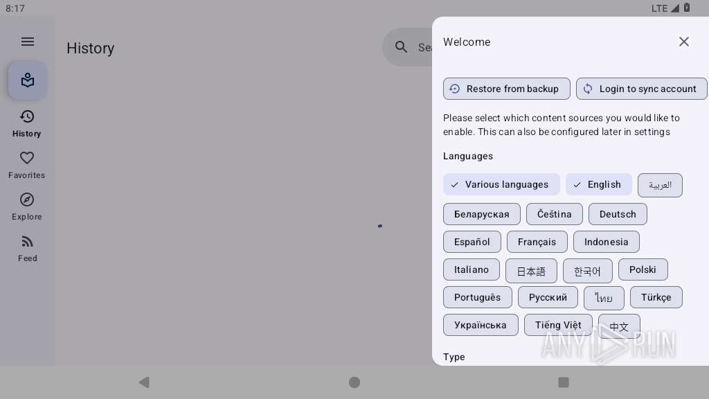This screenshot has height=399, width=709.
Task: Select the ไทย language chip
Action: click(604, 298)
